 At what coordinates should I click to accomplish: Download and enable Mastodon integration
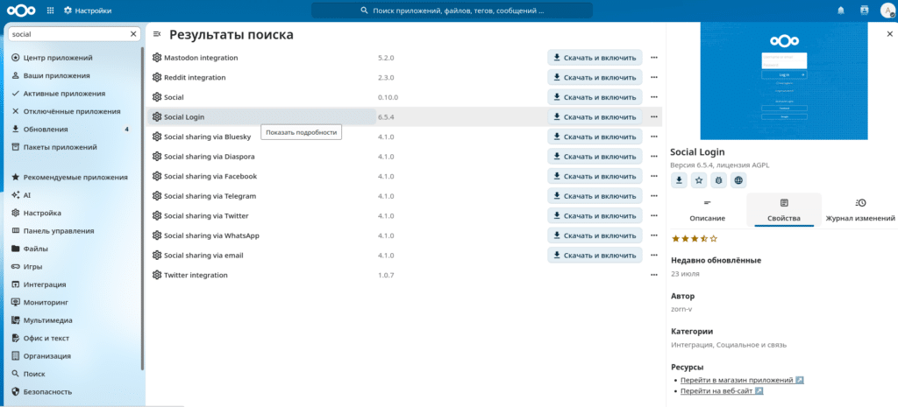[x=595, y=58]
